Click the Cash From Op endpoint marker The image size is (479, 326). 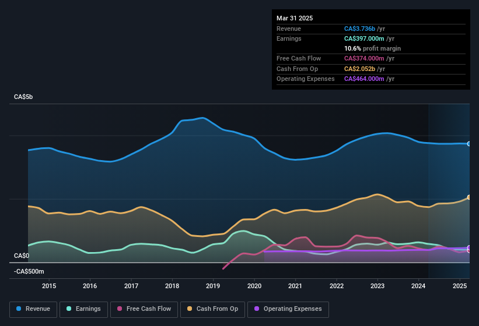pos(469,197)
